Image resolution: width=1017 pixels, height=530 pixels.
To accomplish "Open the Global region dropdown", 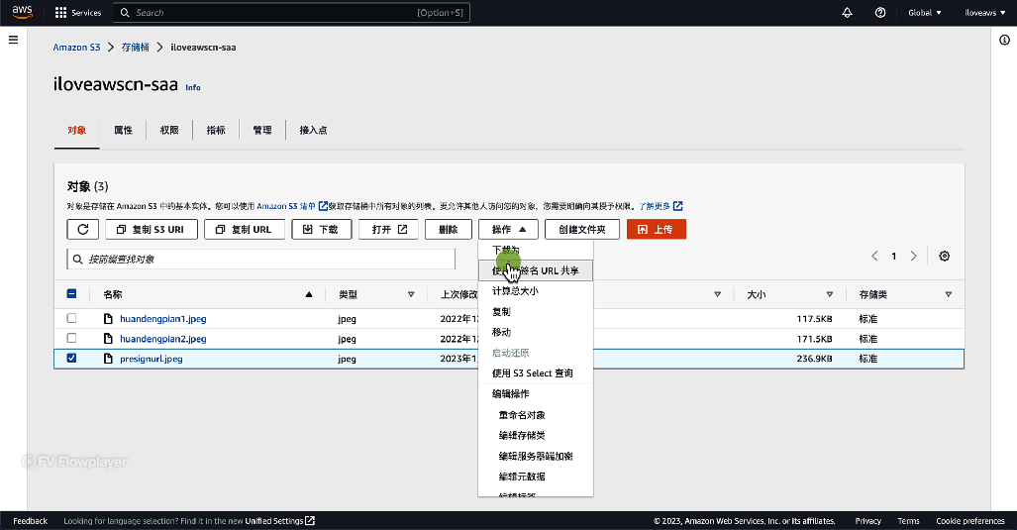I will pyautogui.click(x=924, y=12).
